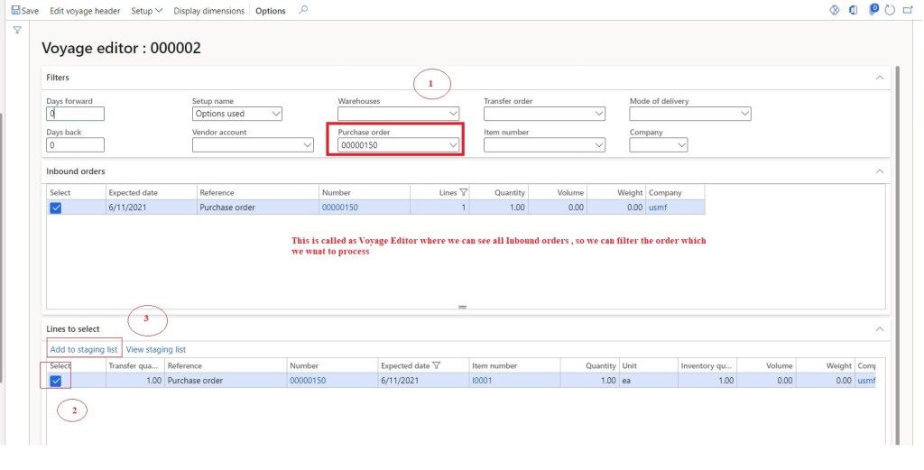Viewport: 924px width, 470px height.
Task: Click the refresh page icon
Action: pos(890,11)
